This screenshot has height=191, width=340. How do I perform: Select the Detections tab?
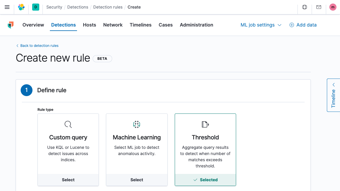coord(63,25)
